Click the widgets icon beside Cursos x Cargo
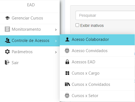This screenshot has width=135, height=102. [67, 73]
